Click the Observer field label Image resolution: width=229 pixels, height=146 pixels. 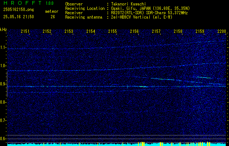pos(74,4)
